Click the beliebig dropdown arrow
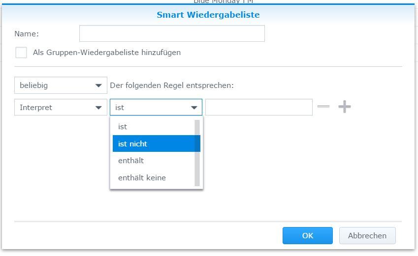Image resolution: width=418 pixels, height=256 pixels. 98,85
